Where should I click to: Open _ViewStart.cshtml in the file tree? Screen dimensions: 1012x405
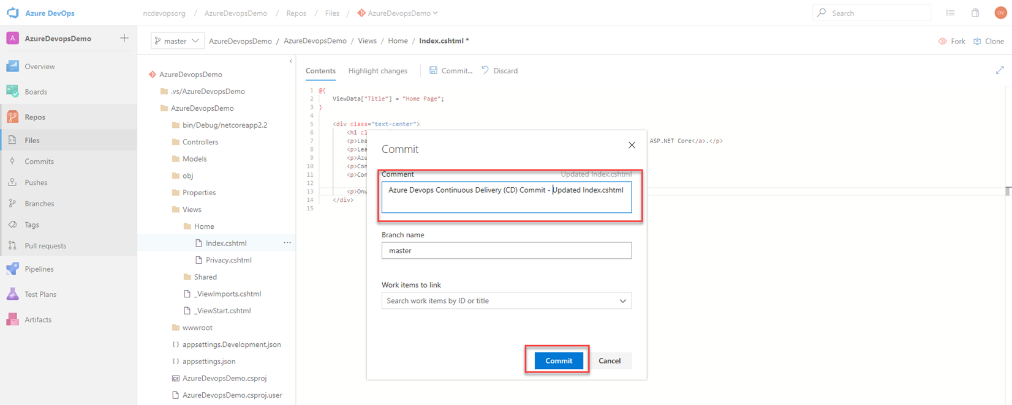tap(217, 311)
